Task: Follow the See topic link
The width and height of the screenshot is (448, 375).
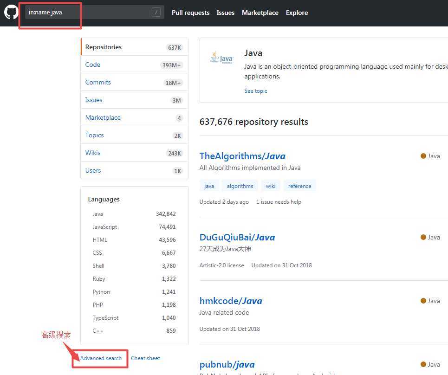Action: 256,91
